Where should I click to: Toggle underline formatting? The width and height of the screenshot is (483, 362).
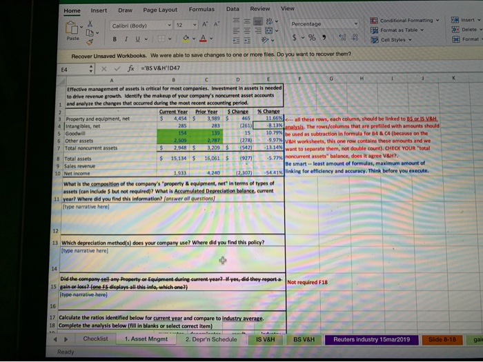[x=137, y=39]
